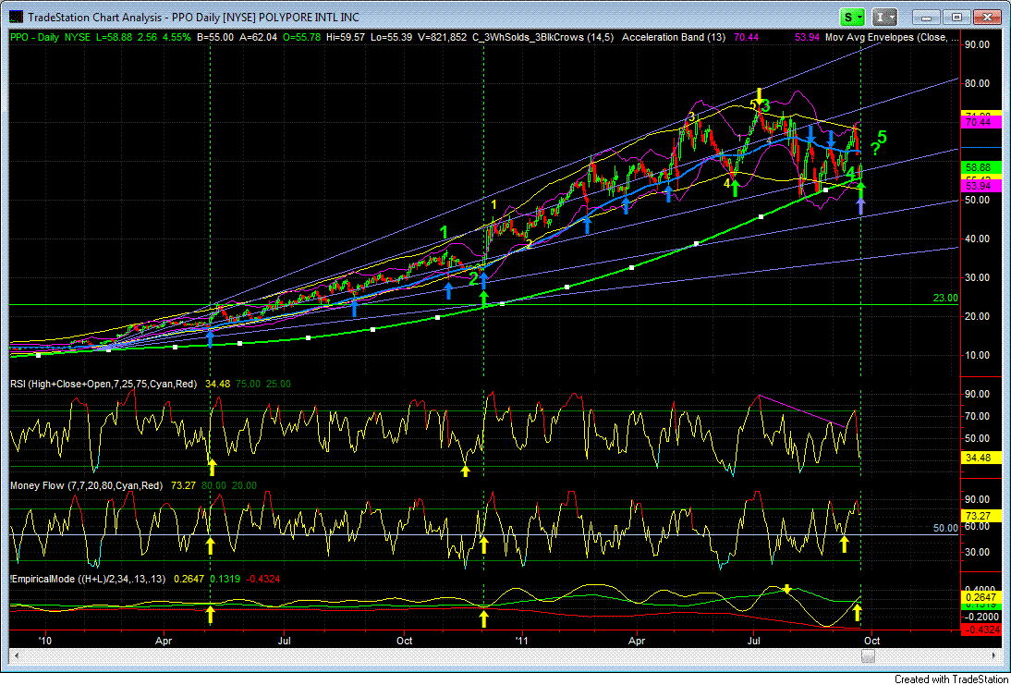Click the 'O=55.78' open price text
This screenshot has height=685, width=1011.
302,37
